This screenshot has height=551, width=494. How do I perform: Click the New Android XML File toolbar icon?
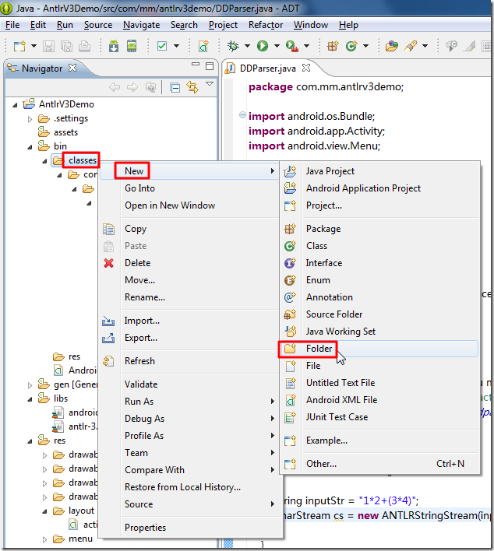tap(203, 46)
